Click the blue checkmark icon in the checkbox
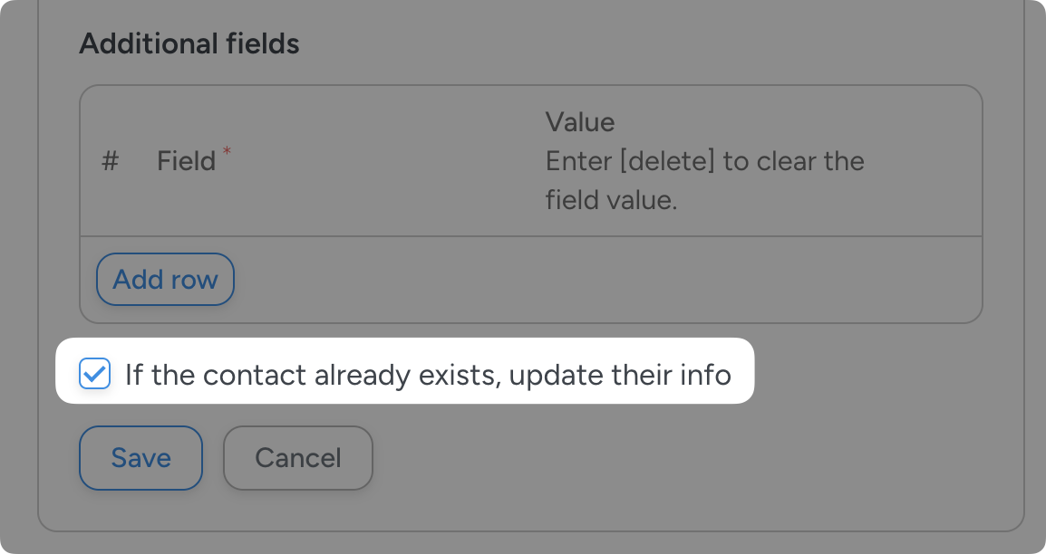 point(95,373)
